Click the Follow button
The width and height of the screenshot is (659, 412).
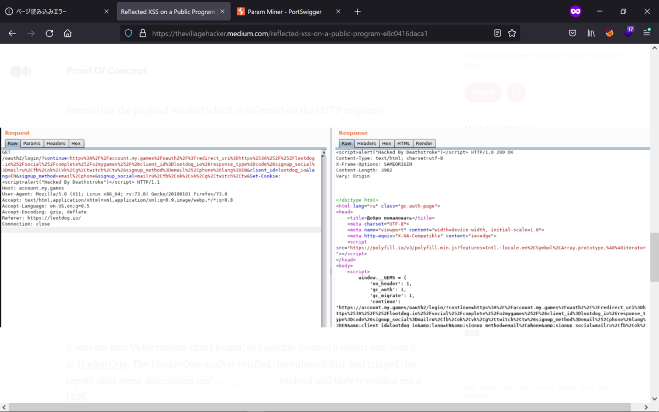(x=483, y=93)
